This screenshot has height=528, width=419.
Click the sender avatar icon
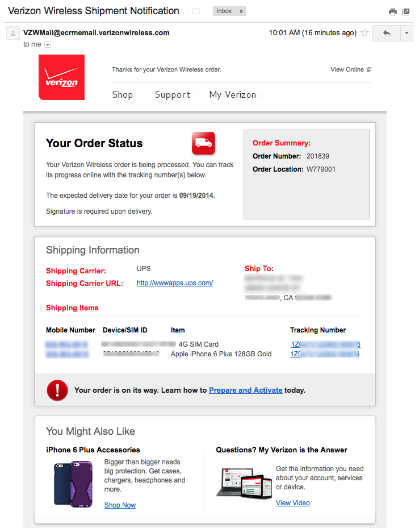click(x=13, y=33)
